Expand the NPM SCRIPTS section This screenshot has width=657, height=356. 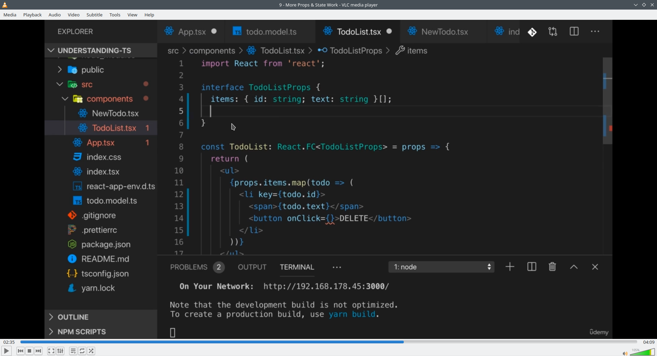click(x=101, y=332)
